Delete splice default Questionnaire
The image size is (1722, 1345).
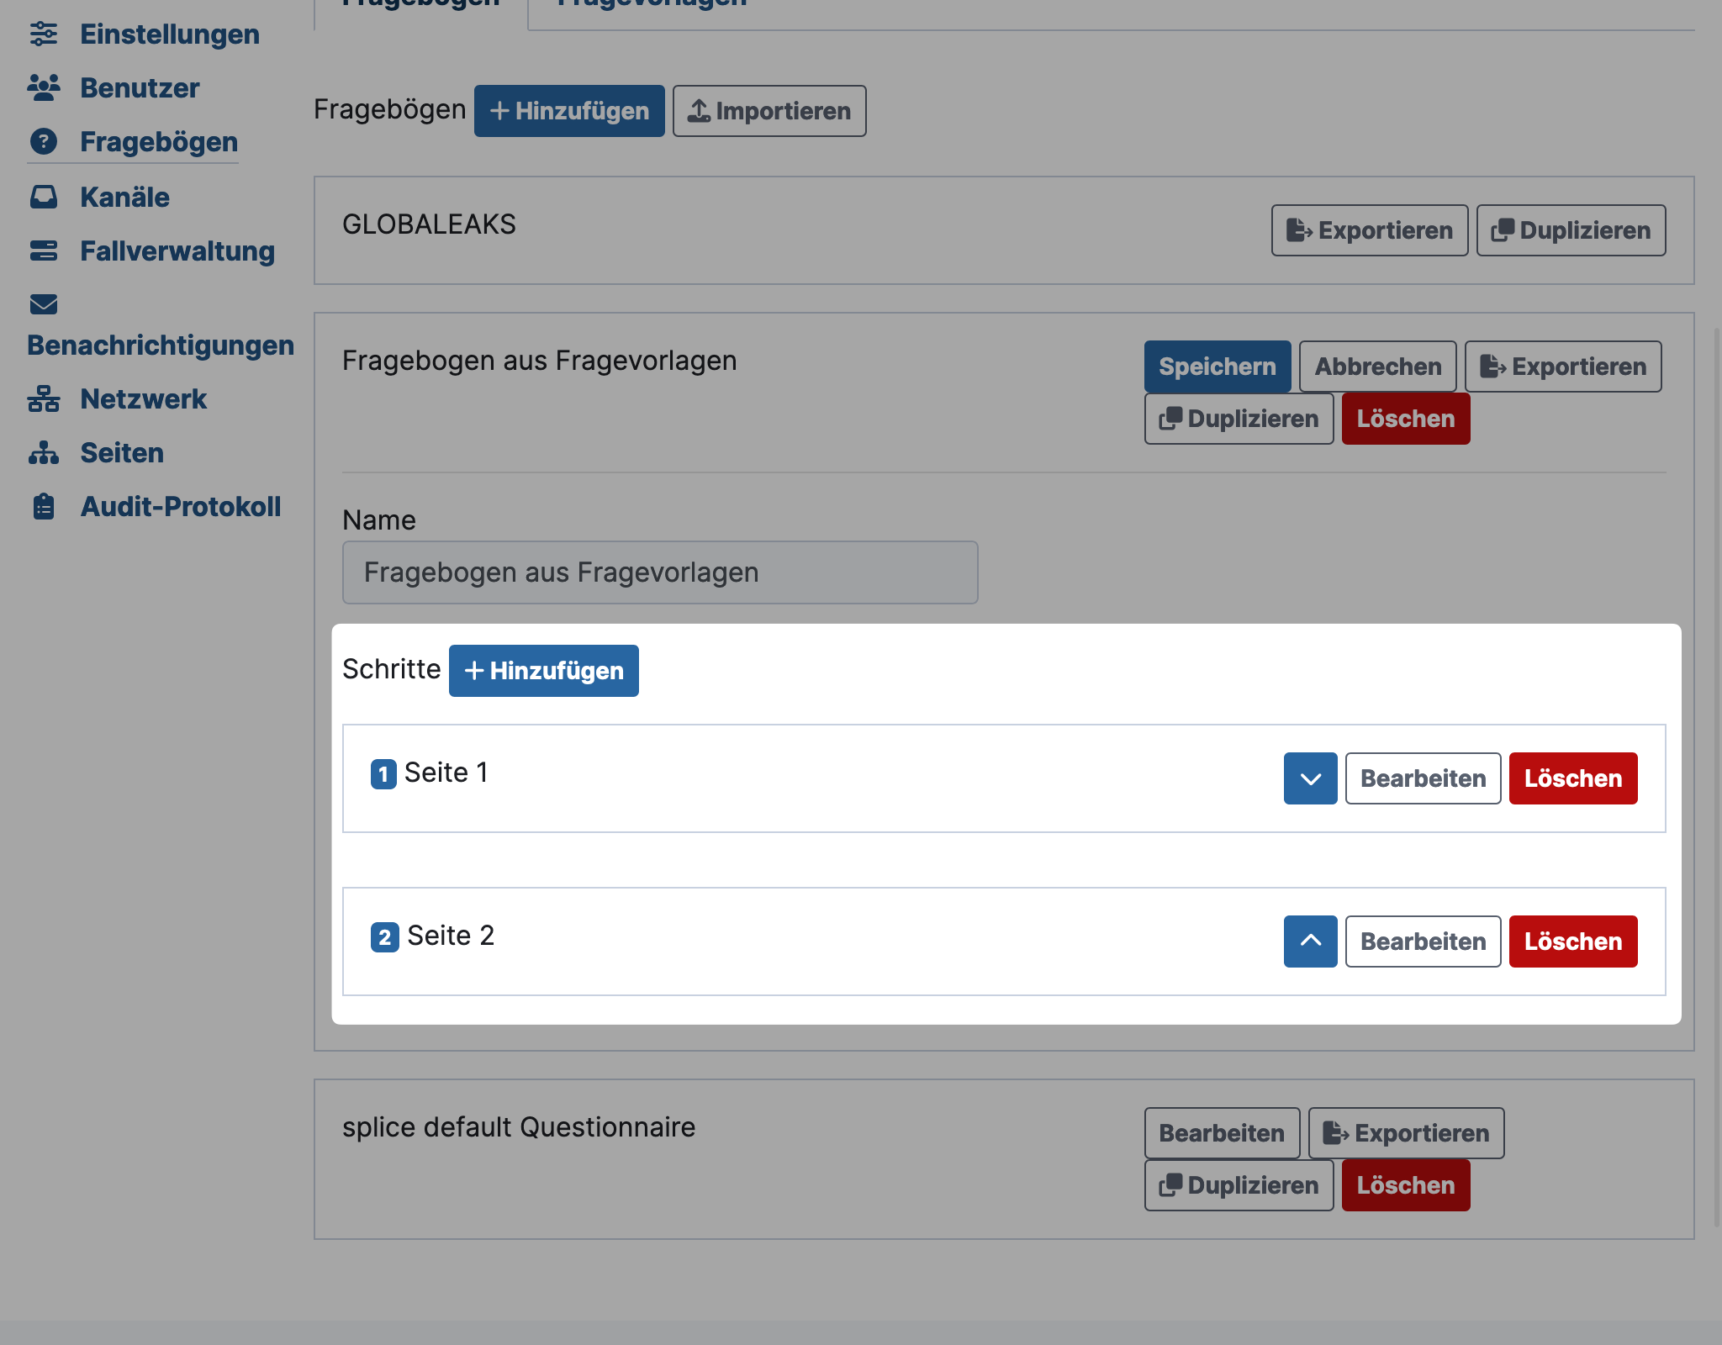coord(1406,1185)
